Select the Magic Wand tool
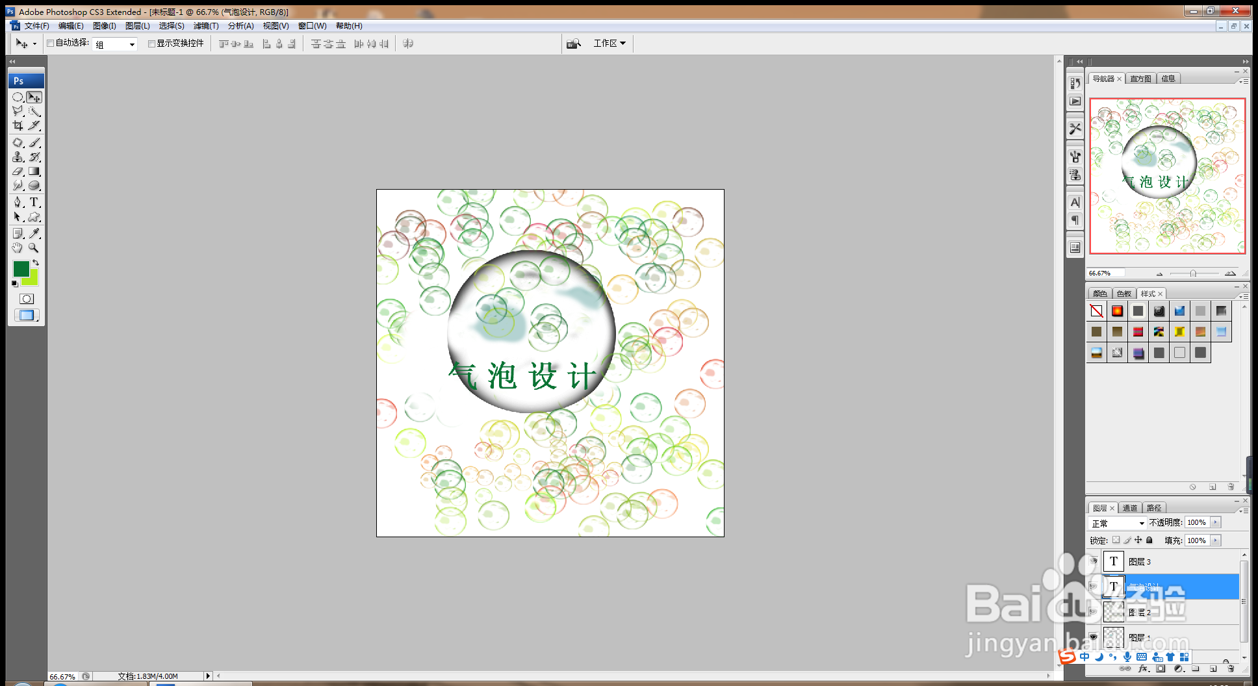The height and width of the screenshot is (686, 1258). [34, 111]
